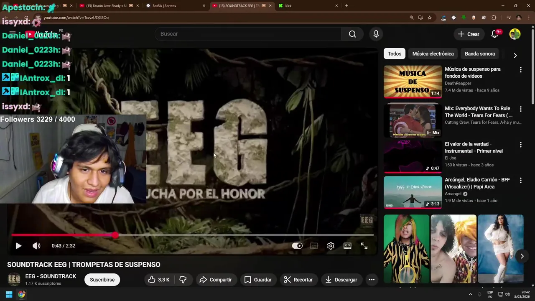
Task: Open options for Música de suspenso video
Action: click(520, 70)
